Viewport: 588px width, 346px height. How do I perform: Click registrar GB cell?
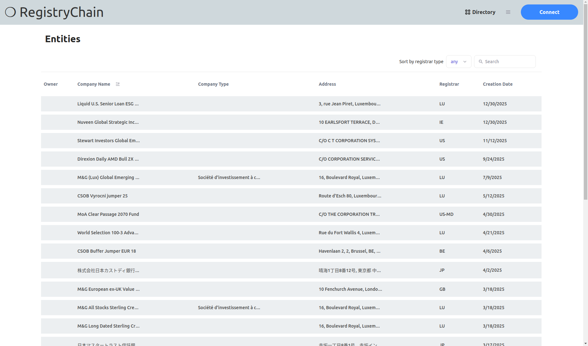(x=442, y=289)
